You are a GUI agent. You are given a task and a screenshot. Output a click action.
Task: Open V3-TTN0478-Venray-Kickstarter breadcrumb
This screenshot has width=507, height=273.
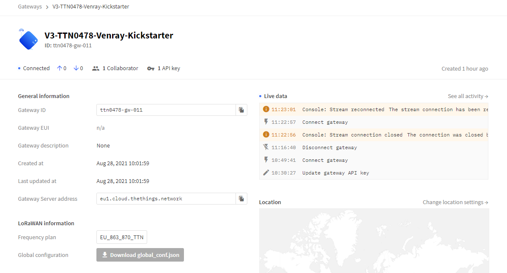[90, 6]
